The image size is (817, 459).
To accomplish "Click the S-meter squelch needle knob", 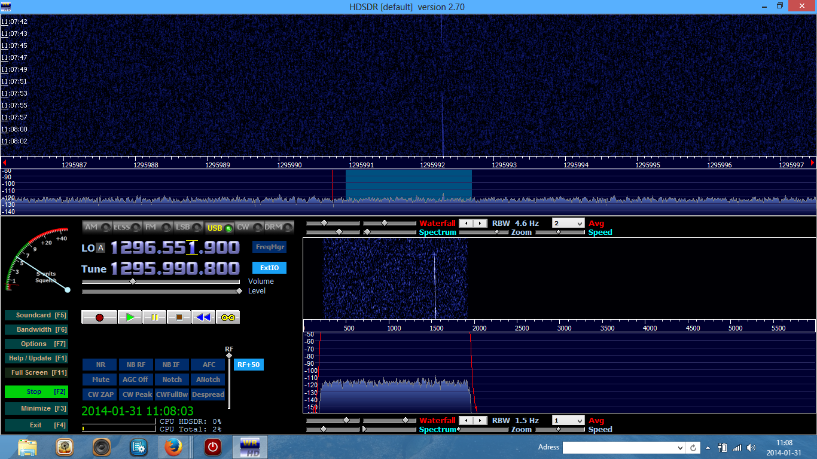I will click(x=68, y=290).
